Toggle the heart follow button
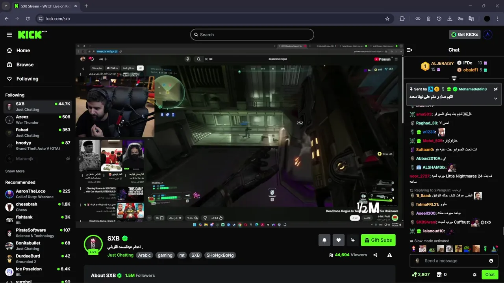The height and width of the screenshot is (283, 504). pos(339,240)
